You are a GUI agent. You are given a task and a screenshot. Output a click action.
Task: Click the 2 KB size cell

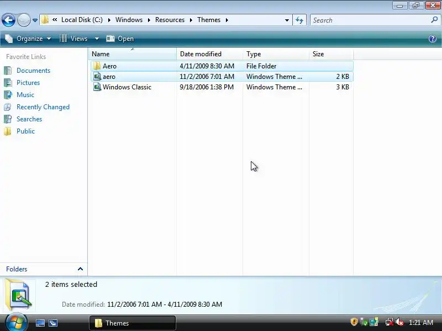click(343, 77)
